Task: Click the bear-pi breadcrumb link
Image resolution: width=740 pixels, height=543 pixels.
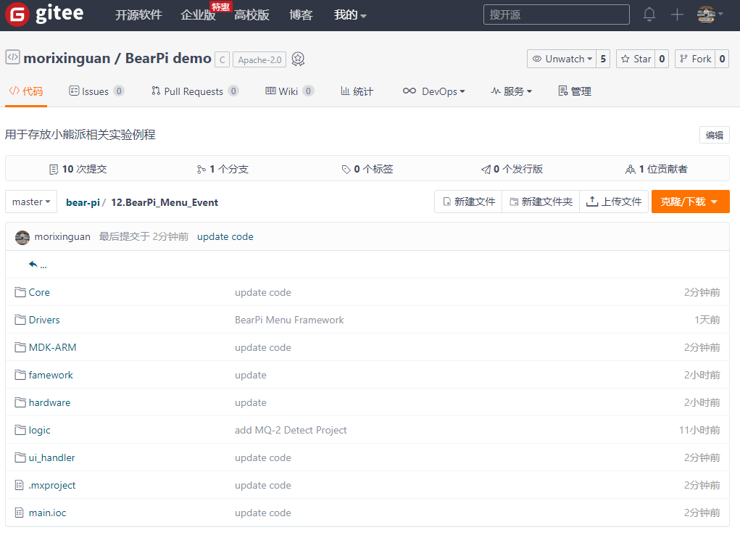Action: point(83,202)
